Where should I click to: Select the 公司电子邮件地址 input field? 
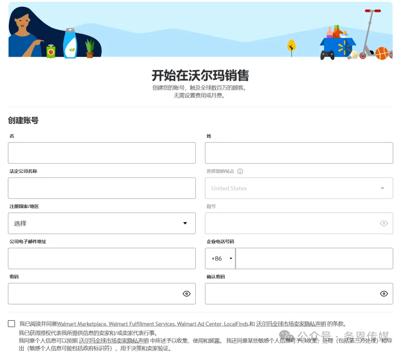click(102, 259)
